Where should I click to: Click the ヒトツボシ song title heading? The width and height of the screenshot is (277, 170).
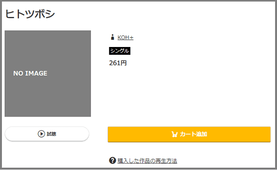coord(30,14)
